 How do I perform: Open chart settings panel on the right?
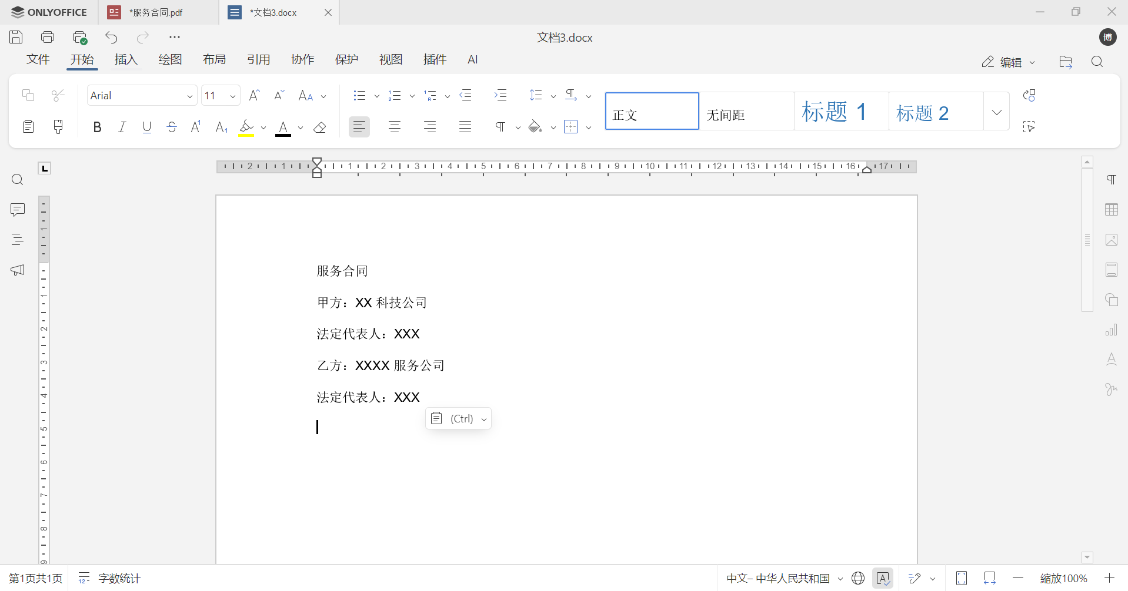click(1112, 330)
